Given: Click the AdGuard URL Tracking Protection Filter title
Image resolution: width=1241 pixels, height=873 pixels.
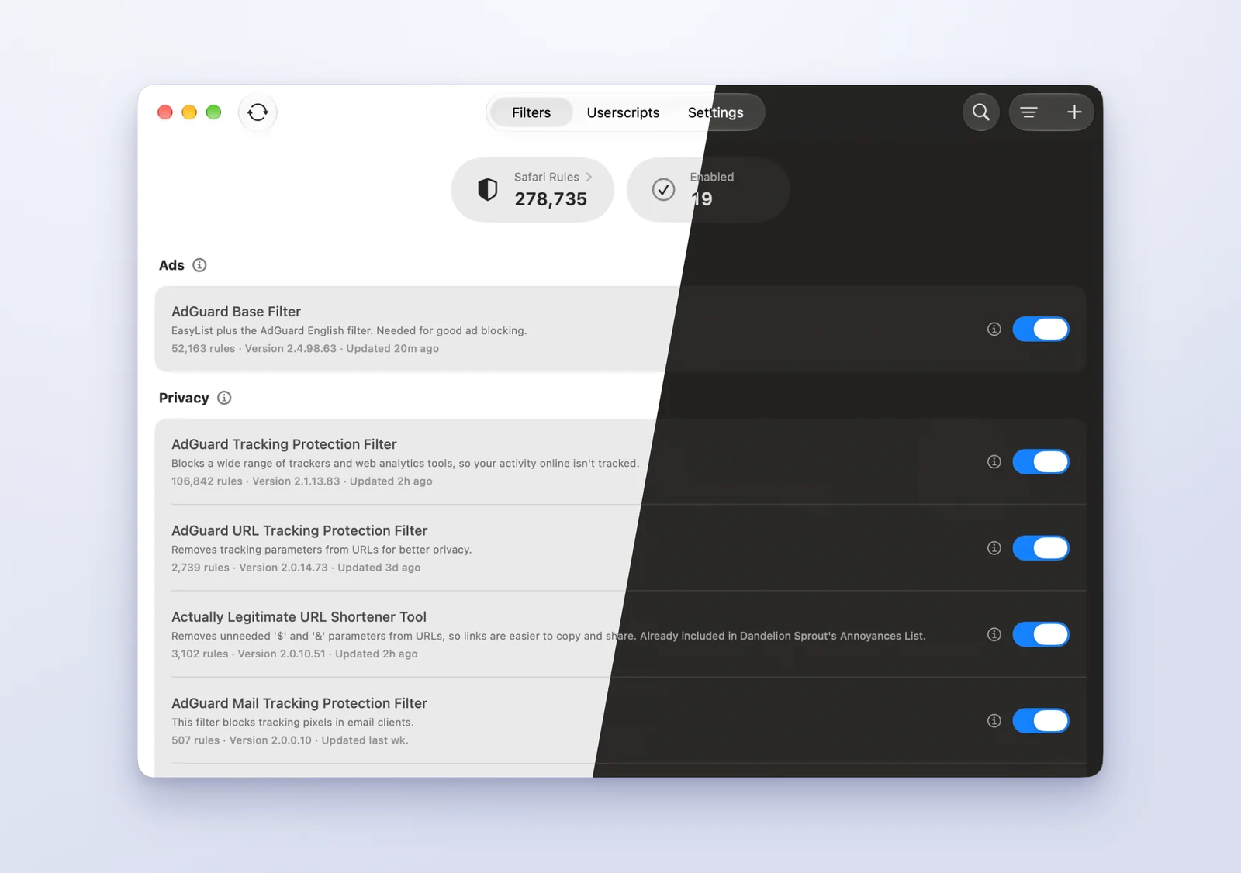Looking at the screenshot, I should (299, 530).
